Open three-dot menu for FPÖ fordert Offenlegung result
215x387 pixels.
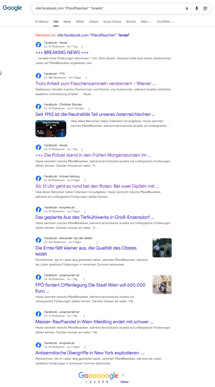[x=84, y=279]
